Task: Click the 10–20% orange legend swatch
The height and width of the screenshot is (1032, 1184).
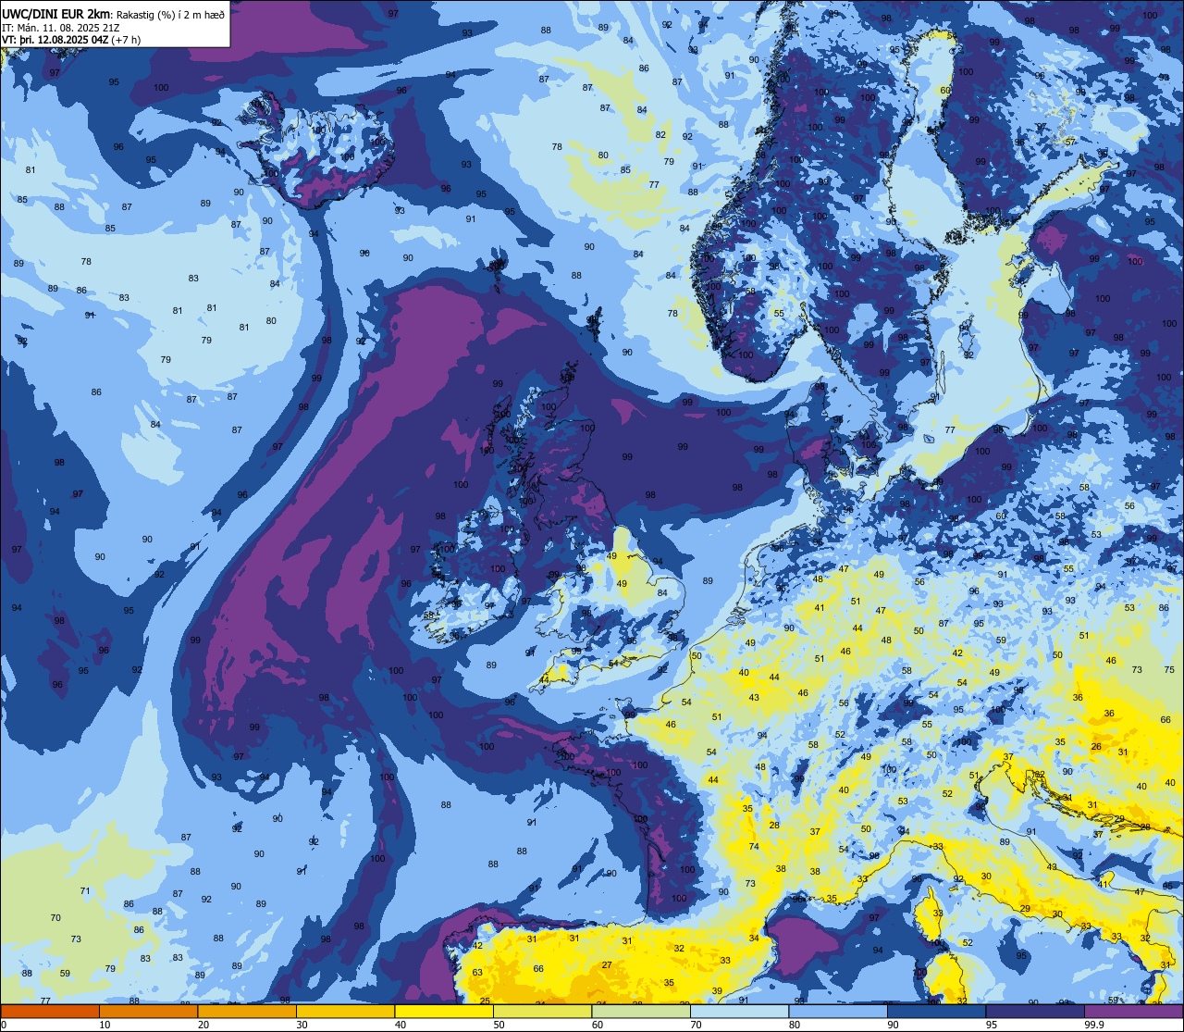Action: tap(148, 1012)
